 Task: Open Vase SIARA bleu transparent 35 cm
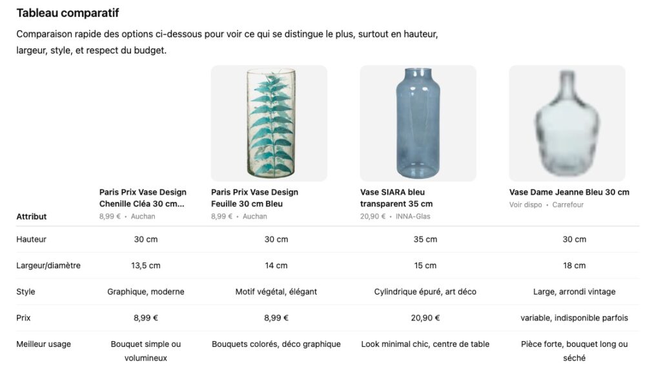[x=396, y=198]
